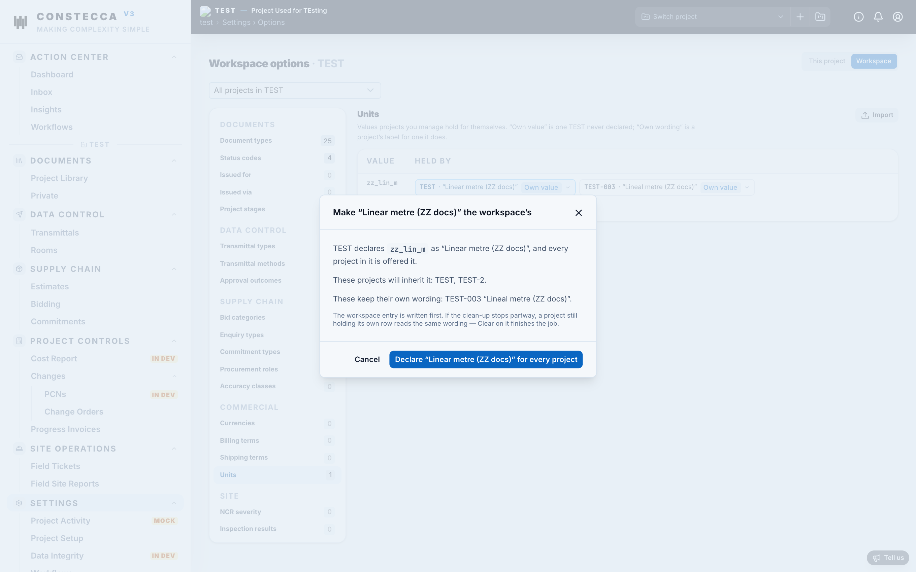Image resolution: width=916 pixels, height=572 pixels.
Task: Open Cost Report in sidebar
Action: coord(54,359)
